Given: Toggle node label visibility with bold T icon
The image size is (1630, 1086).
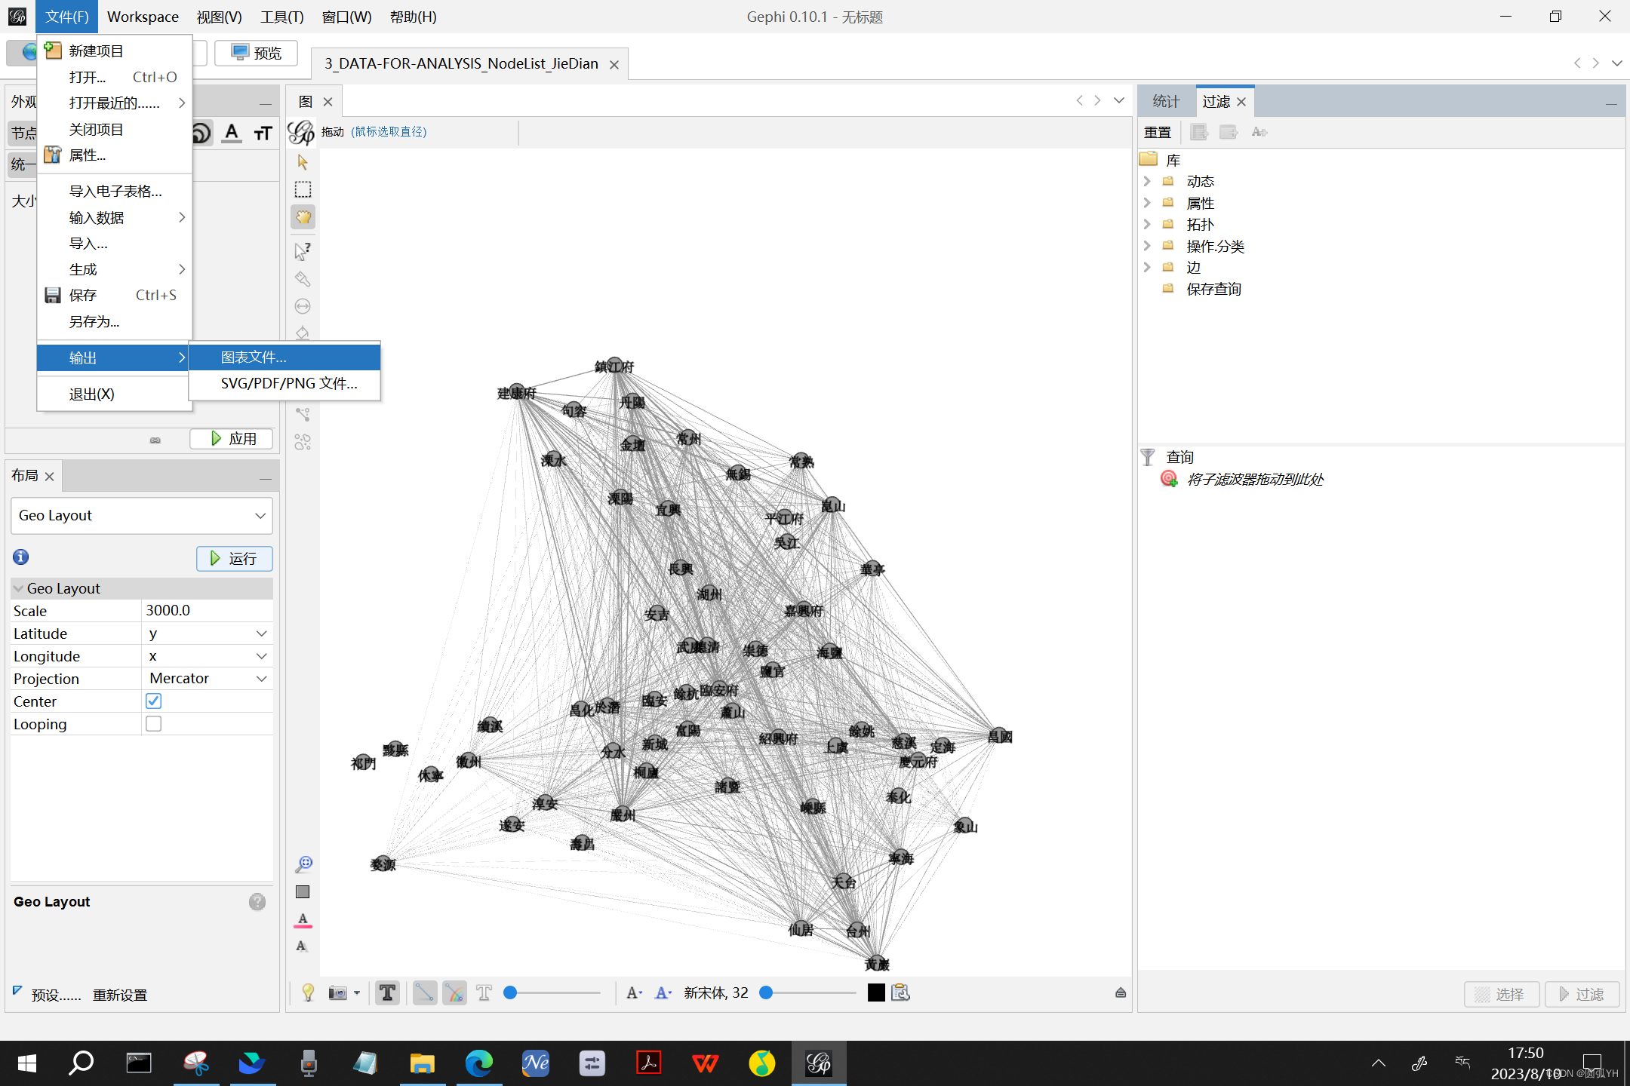Looking at the screenshot, I should (387, 992).
